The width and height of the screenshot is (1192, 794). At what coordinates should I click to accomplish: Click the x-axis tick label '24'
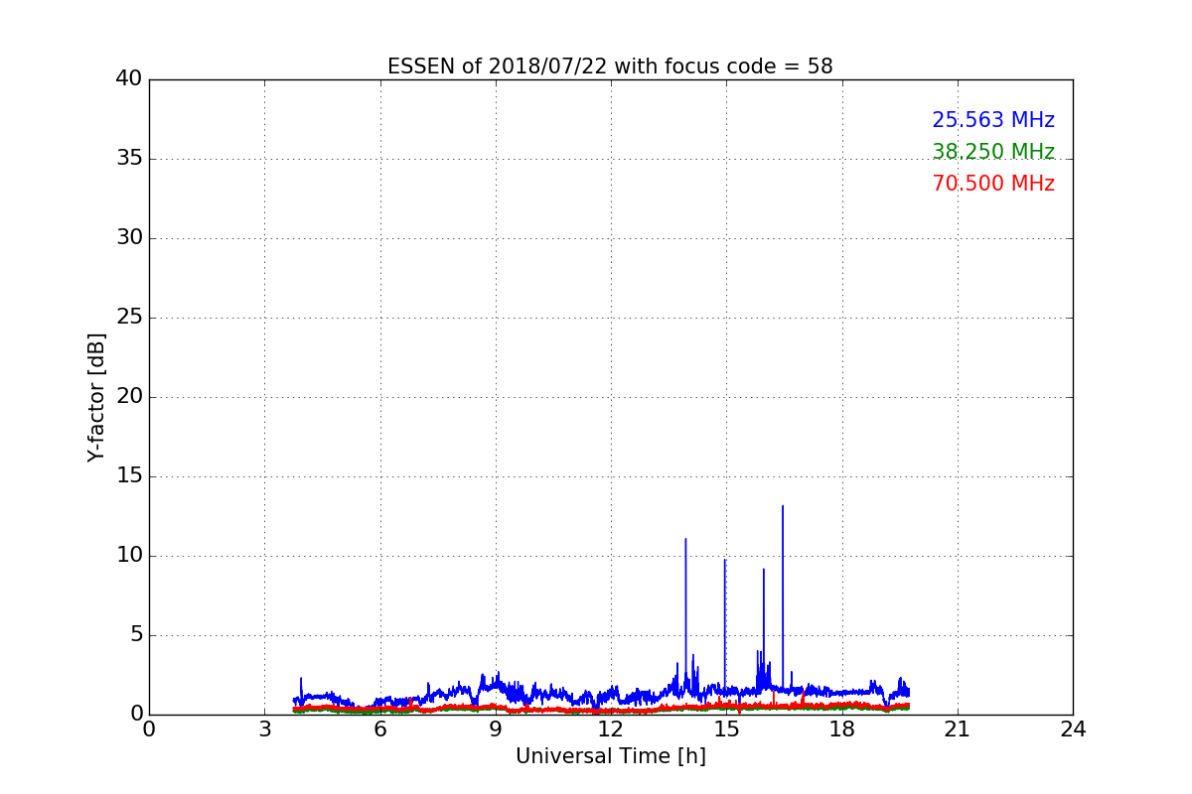click(x=1073, y=729)
